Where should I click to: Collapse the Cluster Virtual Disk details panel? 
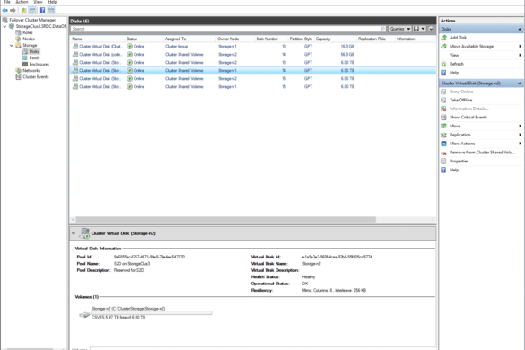(74, 233)
